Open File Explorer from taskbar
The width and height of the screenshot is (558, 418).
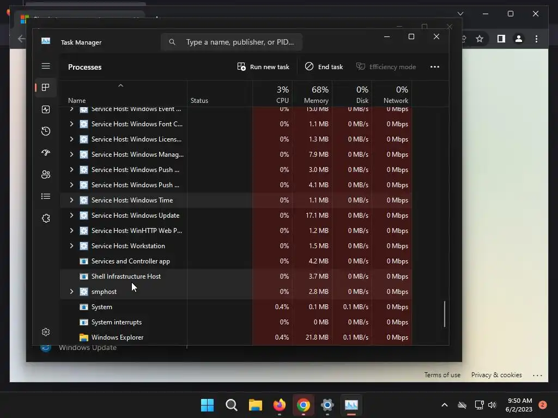tap(255, 405)
